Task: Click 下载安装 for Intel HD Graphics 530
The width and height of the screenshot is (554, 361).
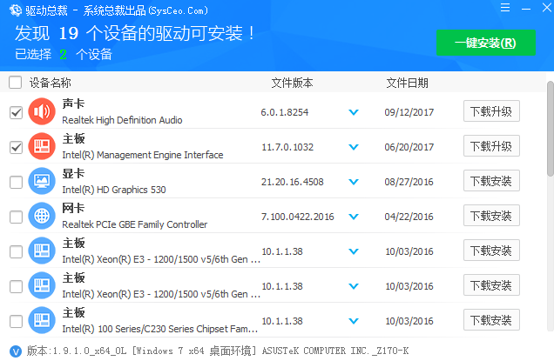Action: click(x=491, y=181)
